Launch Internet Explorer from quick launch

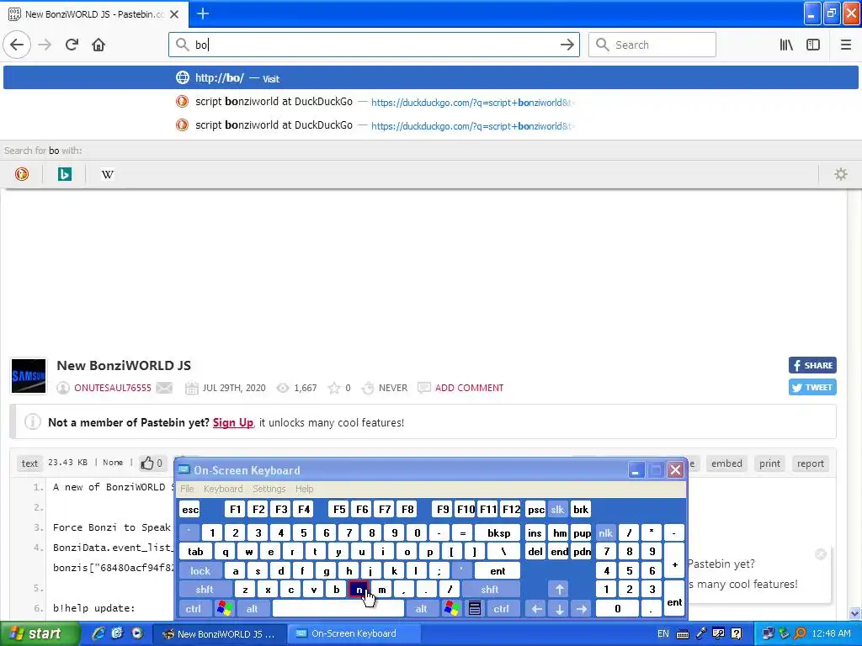[98, 634]
